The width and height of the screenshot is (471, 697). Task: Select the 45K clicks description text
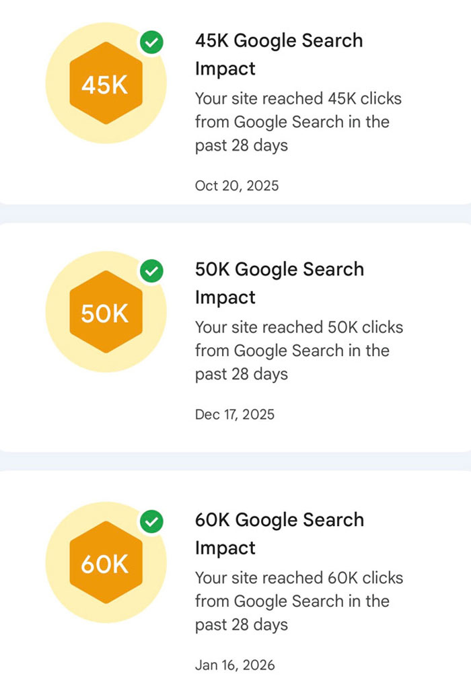[298, 122]
